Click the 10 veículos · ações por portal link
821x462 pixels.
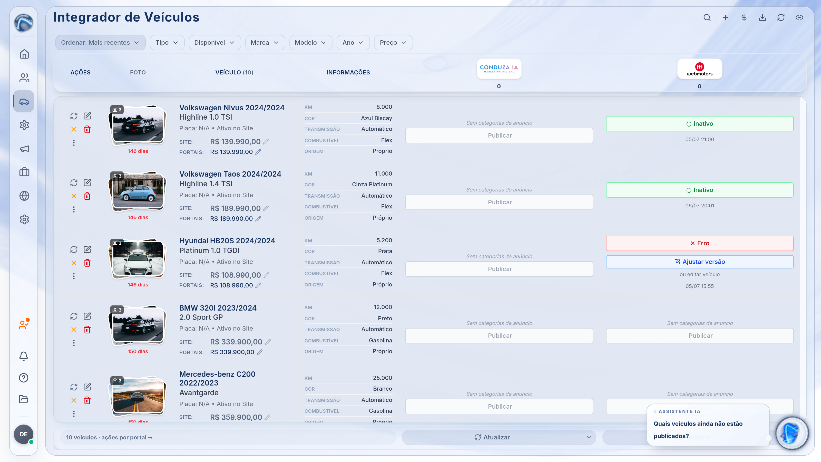(x=109, y=437)
